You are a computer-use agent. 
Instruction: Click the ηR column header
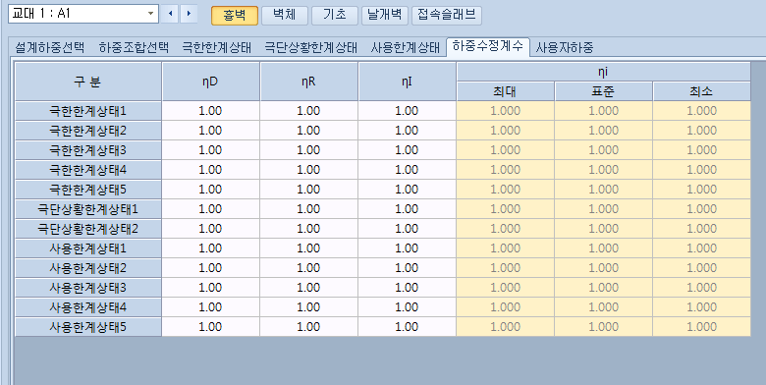click(x=308, y=82)
